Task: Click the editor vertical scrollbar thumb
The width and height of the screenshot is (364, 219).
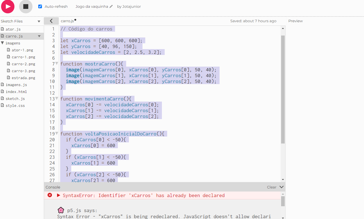Action: (283, 89)
